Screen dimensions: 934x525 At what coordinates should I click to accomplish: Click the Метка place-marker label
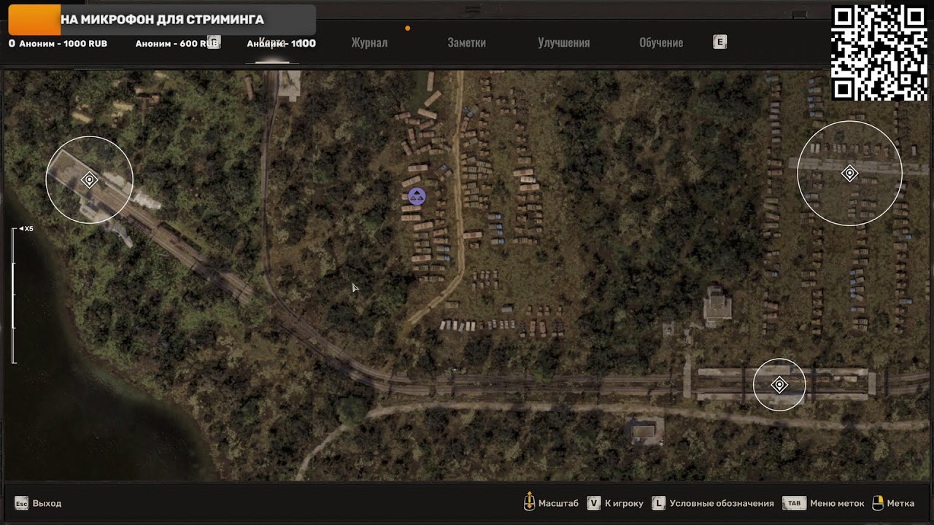pos(900,503)
